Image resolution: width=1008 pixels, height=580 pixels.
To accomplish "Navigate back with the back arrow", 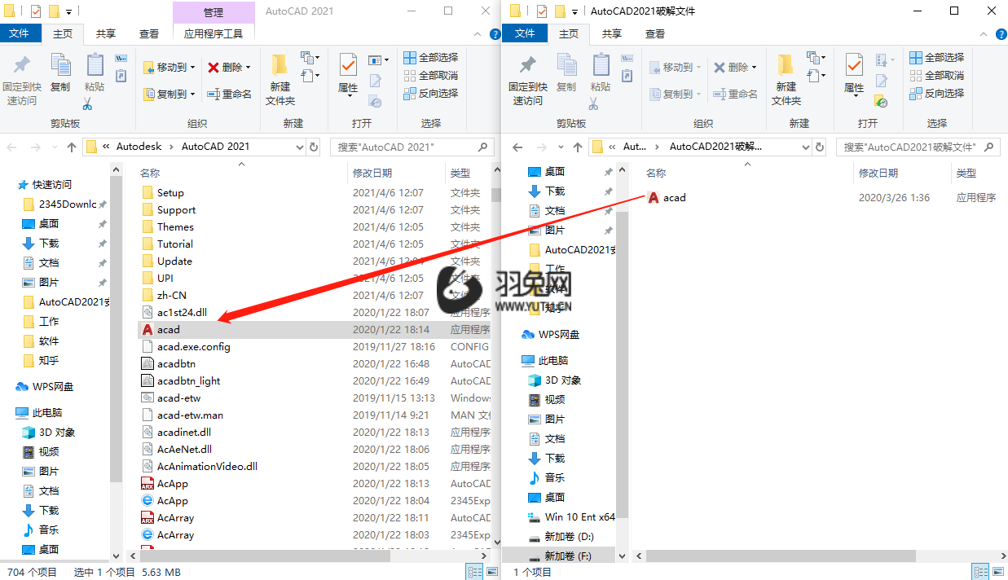I will pos(11,147).
